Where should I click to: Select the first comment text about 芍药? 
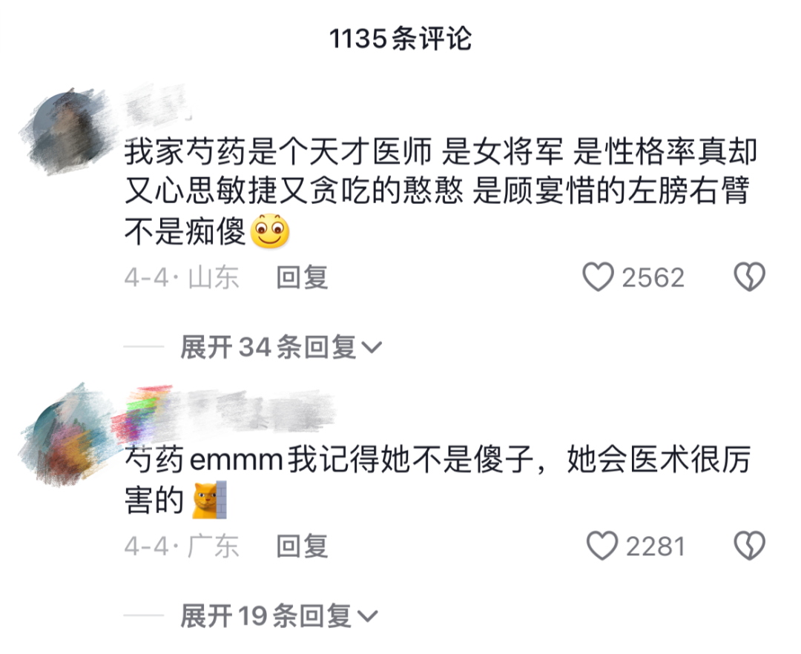pyautogui.click(x=441, y=192)
